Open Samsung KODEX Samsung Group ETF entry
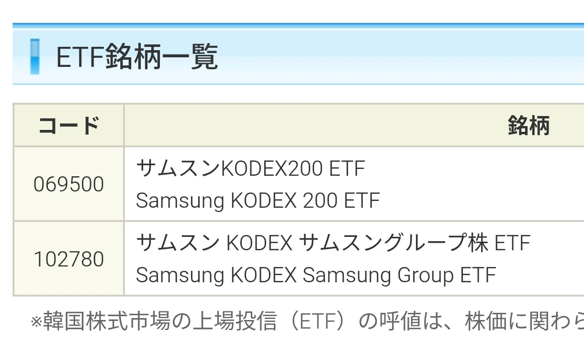The height and width of the screenshot is (352, 584). [x=315, y=275]
